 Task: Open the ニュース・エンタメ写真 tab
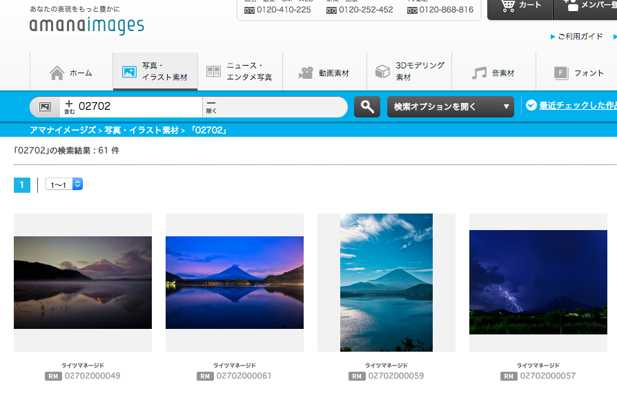239,72
